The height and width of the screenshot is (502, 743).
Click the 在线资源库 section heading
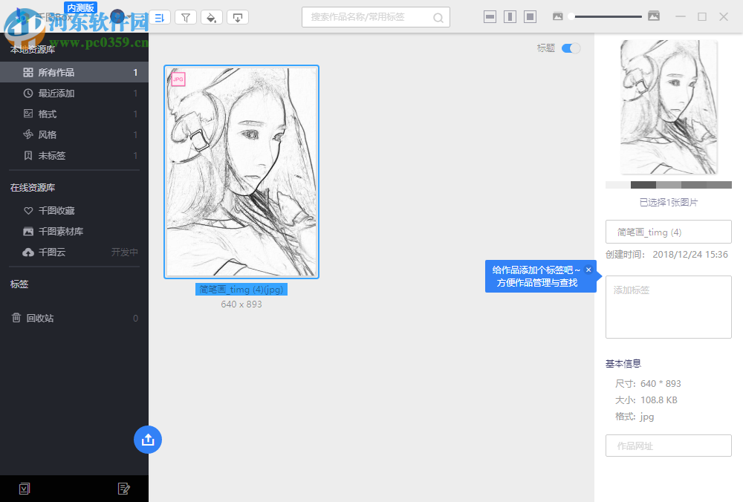click(x=33, y=188)
